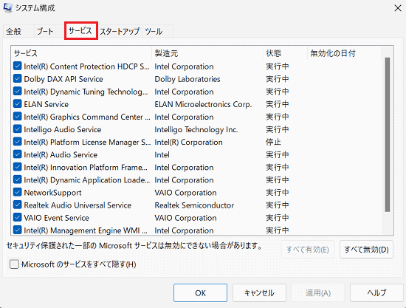This screenshot has width=406, height=308.
Task: Disable NetworkSupport service checkbox
Action: click(18, 193)
